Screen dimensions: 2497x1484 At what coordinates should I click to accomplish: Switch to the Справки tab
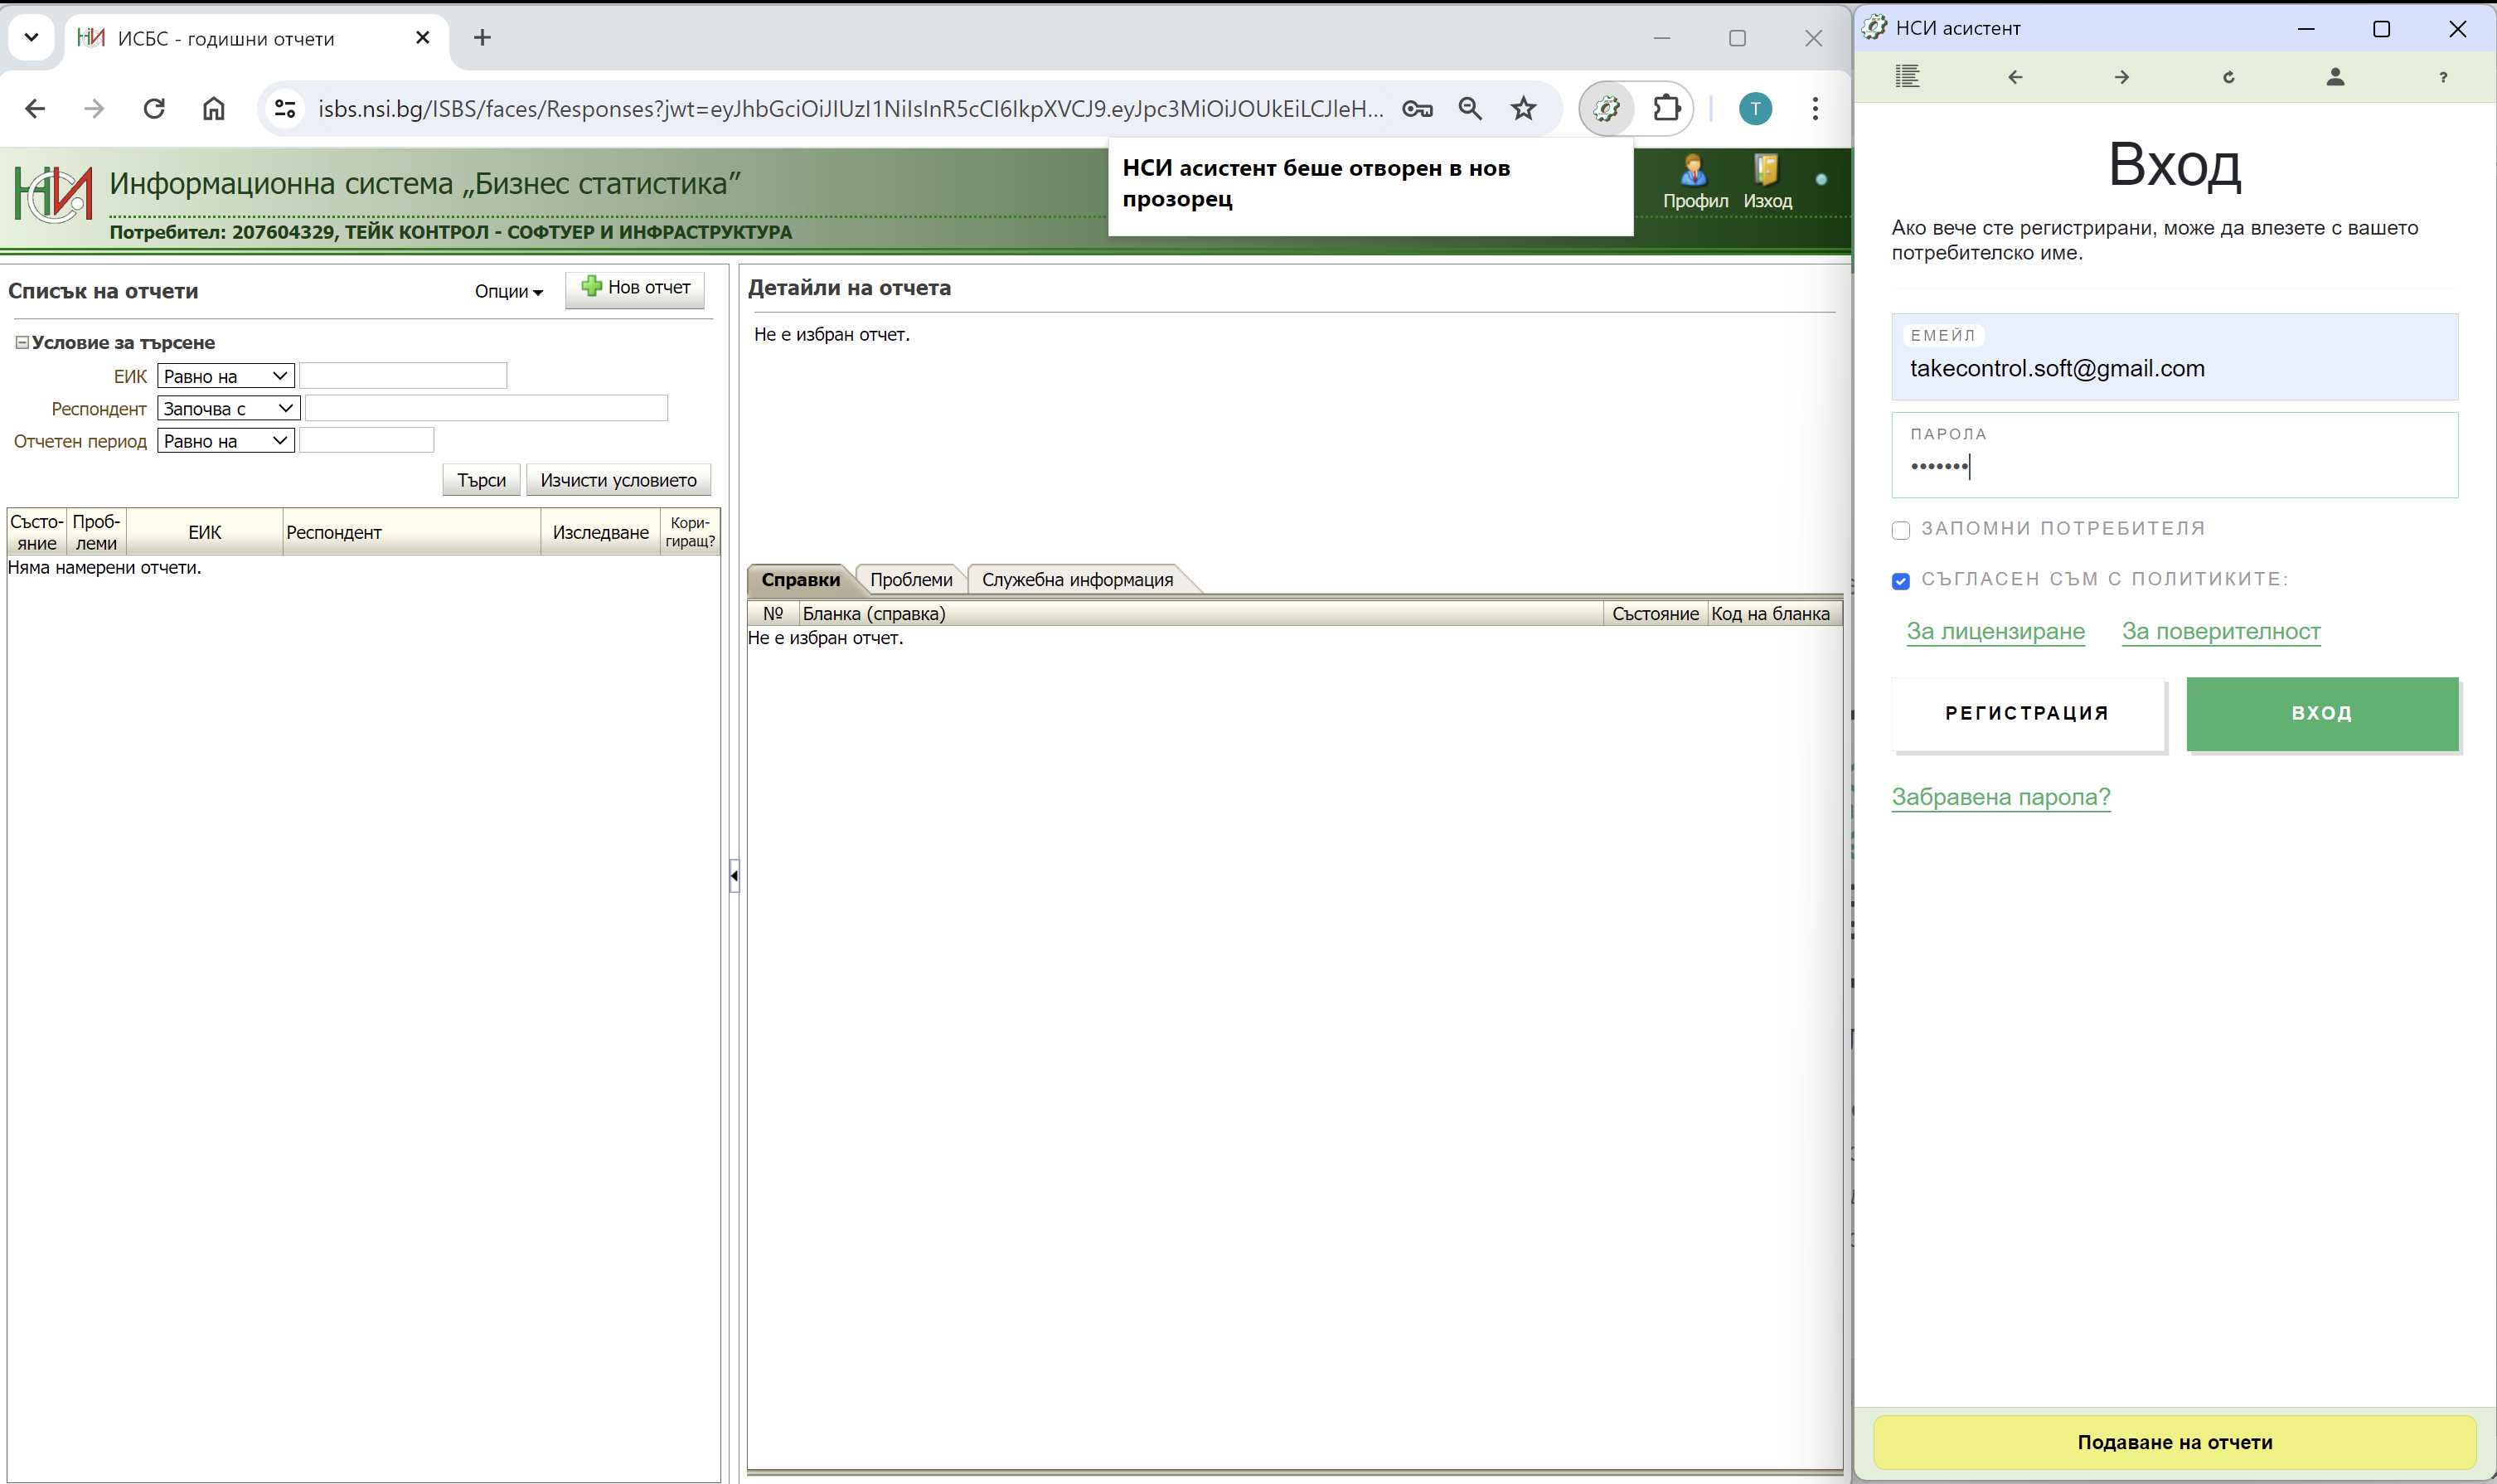pyautogui.click(x=800, y=579)
